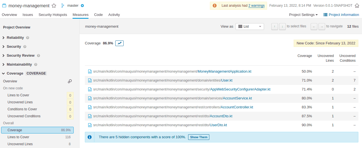Go to the Activity tab
This screenshot has height=148, width=362.
(x=114, y=15)
